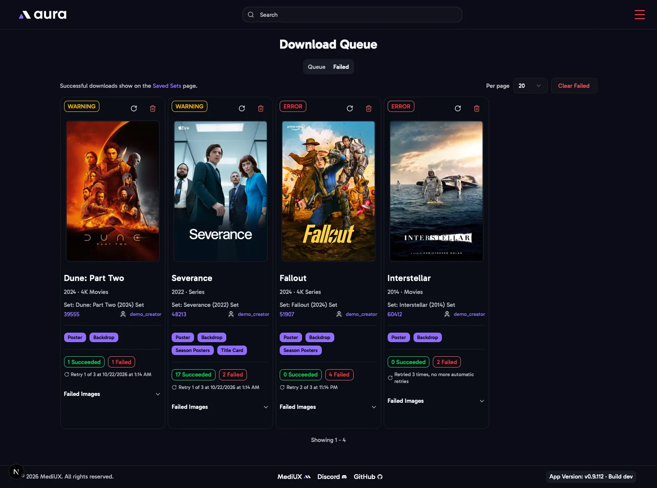Open the GitHub footer link
The width and height of the screenshot is (657, 488).
[x=368, y=477]
